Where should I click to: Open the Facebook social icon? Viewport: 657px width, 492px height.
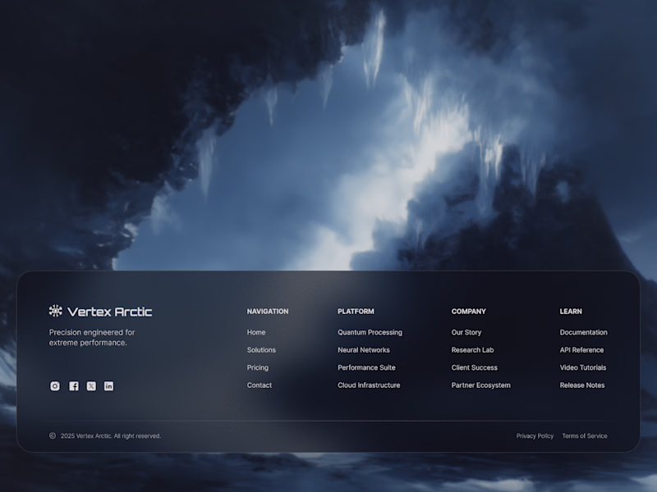tap(74, 385)
